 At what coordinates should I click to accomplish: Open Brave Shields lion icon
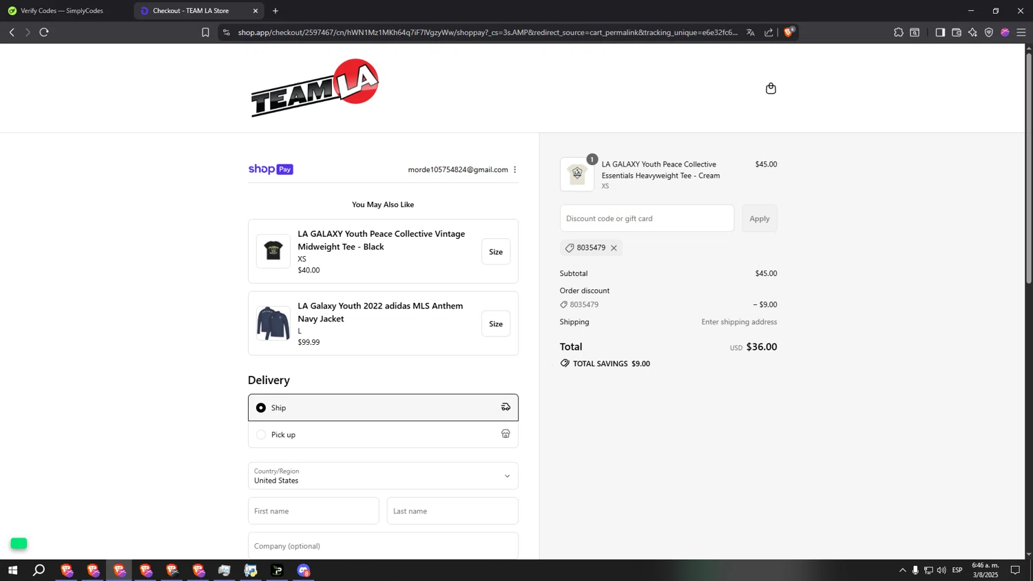[x=789, y=32]
